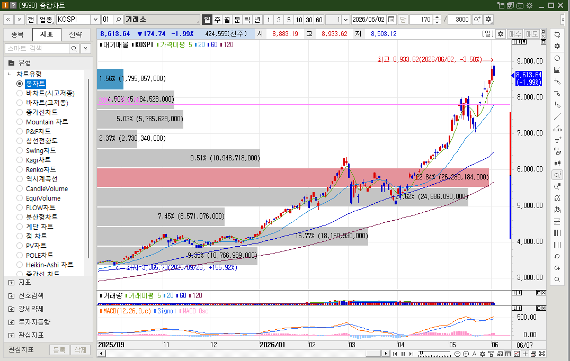The image size is (570, 361).
Task: Click the bottom bar letter A icon
Action: [x=474, y=354]
